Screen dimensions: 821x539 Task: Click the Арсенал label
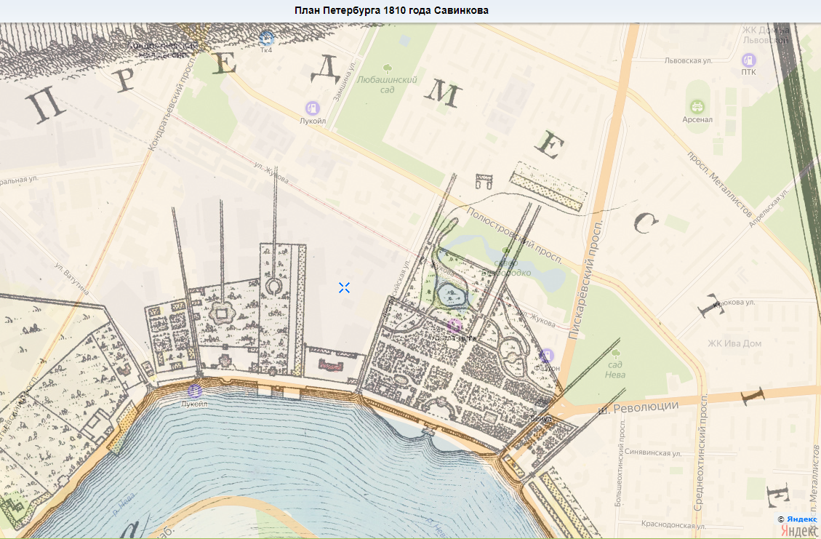pyautogui.click(x=697, y=120)
